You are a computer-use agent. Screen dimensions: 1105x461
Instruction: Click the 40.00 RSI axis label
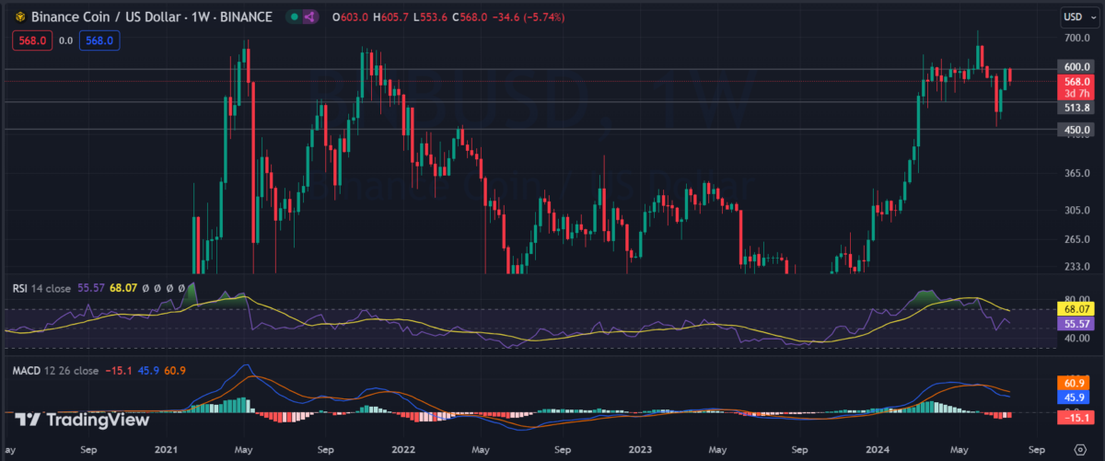[1076, 339]
